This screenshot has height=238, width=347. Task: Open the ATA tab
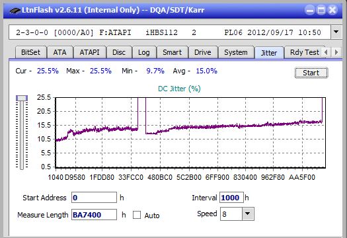click(x=59, y=52)
